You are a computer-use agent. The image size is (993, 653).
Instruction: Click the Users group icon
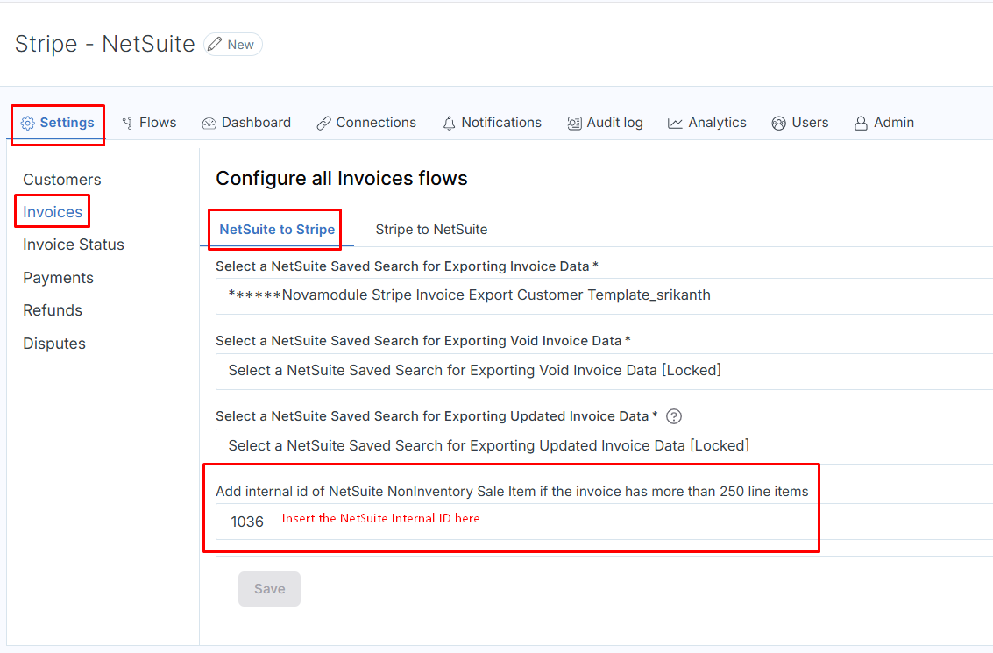pos(779,123)
